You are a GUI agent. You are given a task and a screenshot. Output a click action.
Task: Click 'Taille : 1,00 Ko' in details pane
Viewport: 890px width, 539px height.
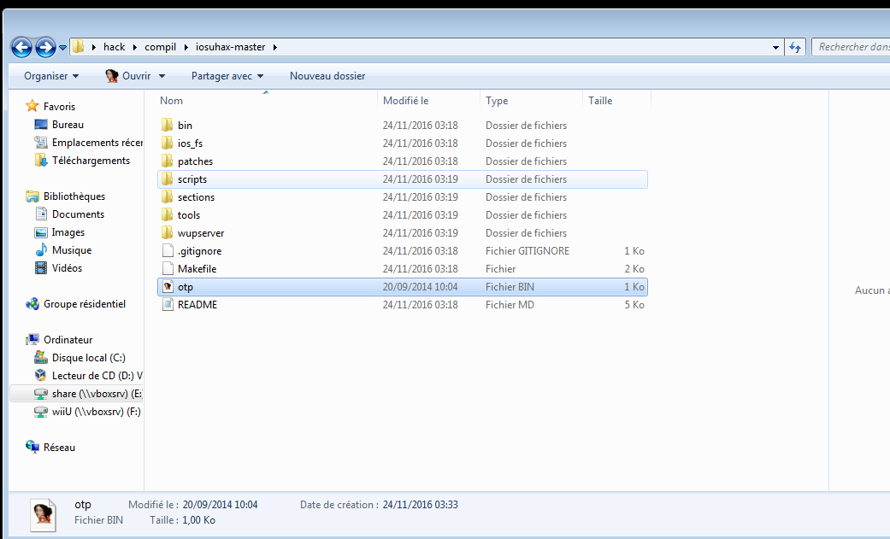click(182, 520)
